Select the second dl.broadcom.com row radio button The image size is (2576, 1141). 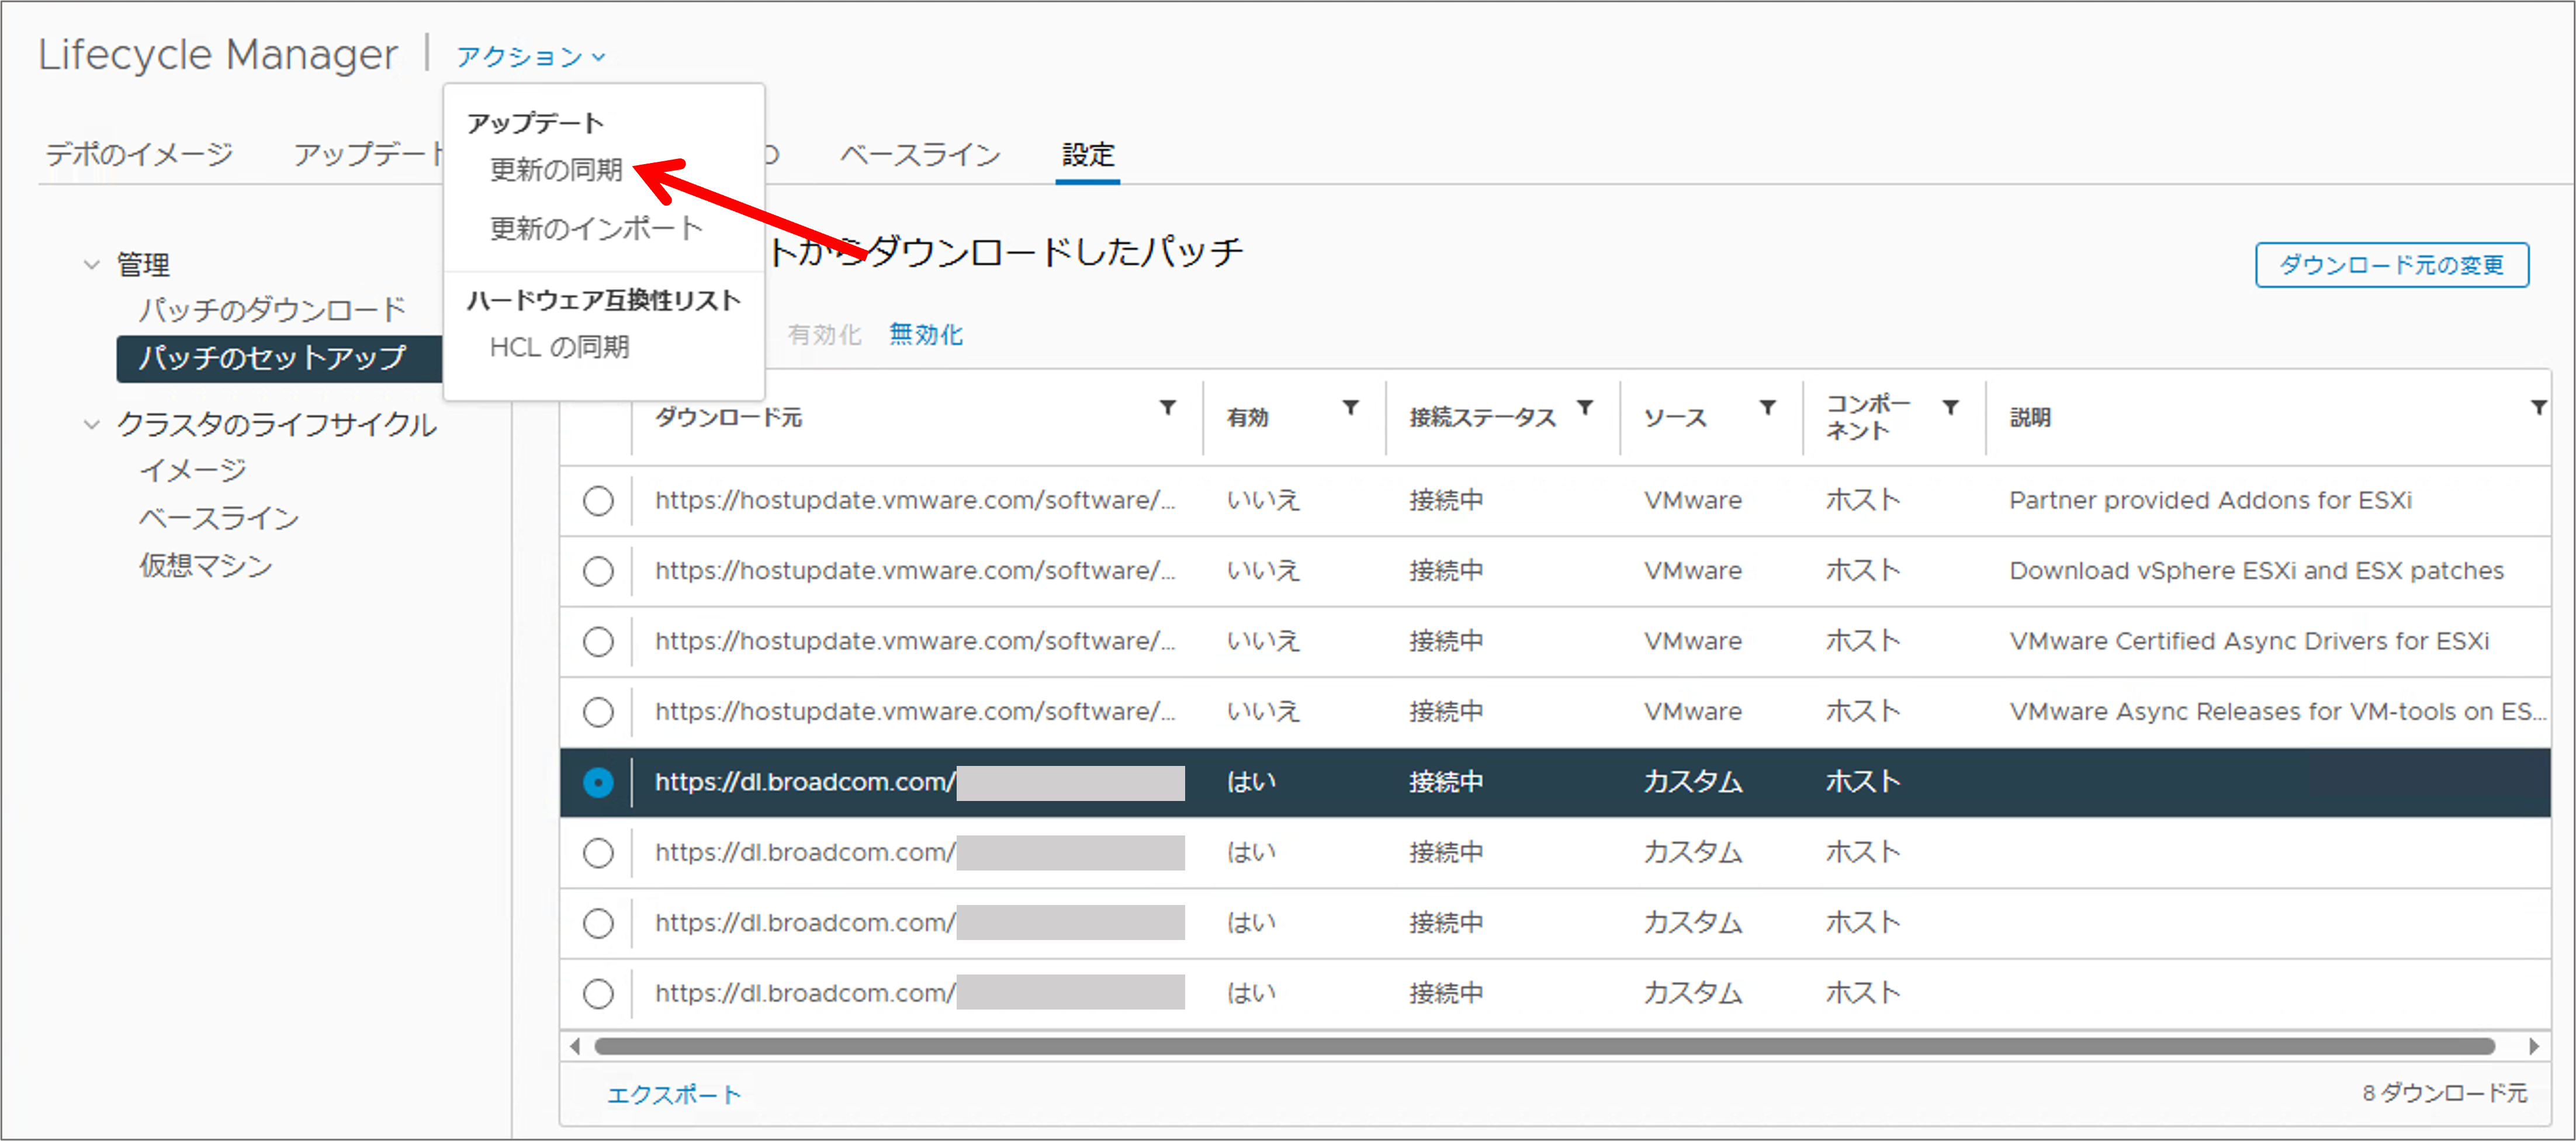[x=598, y=853]
